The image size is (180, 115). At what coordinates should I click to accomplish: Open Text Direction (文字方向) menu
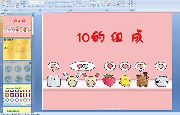tap(78, 1)
